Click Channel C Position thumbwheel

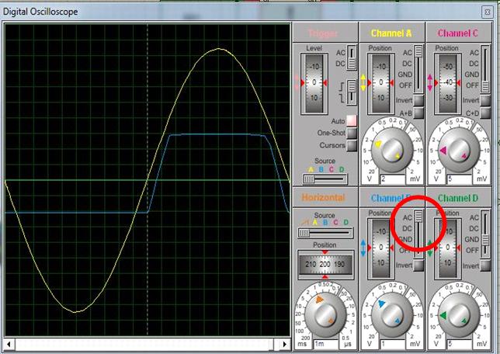tap(448, 83)
